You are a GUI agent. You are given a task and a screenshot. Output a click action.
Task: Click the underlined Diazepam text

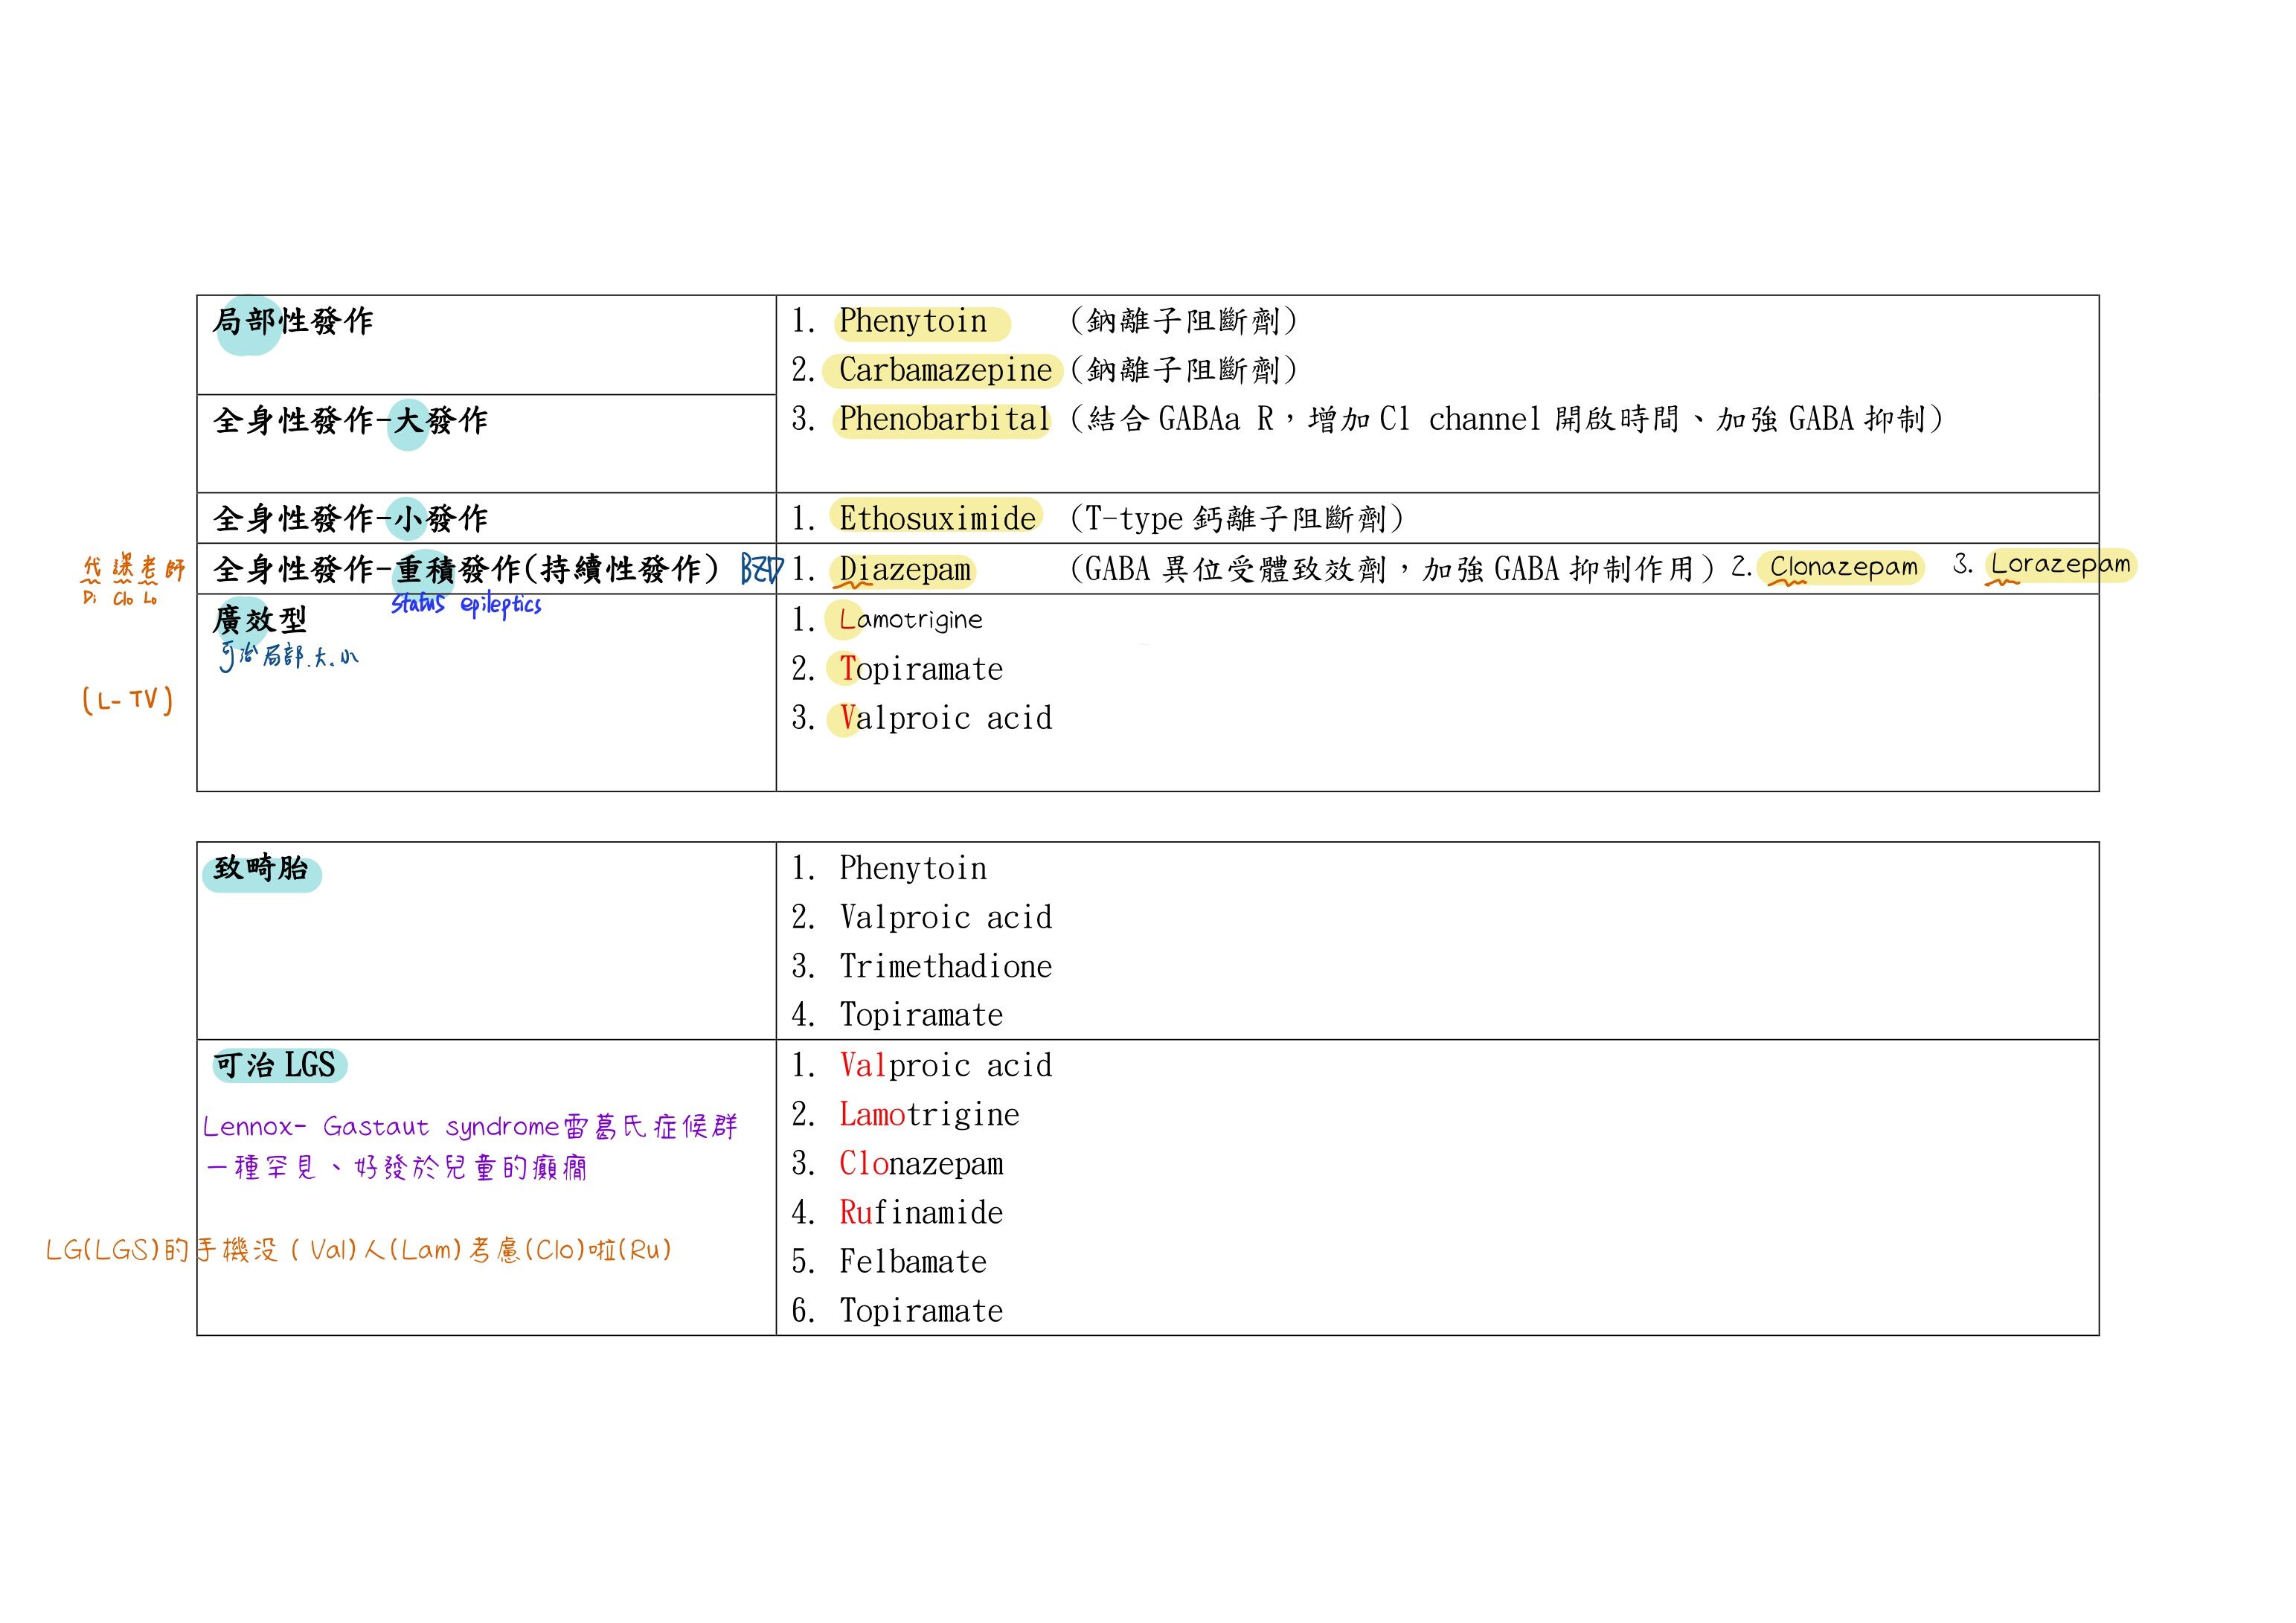click(905, 570)
